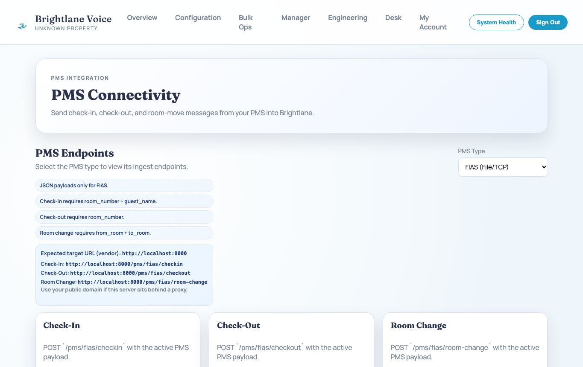This screenshot has width=583, height=367.
Task: Open the Manager section
Action: pyautogui.click(x=296, y=17)
